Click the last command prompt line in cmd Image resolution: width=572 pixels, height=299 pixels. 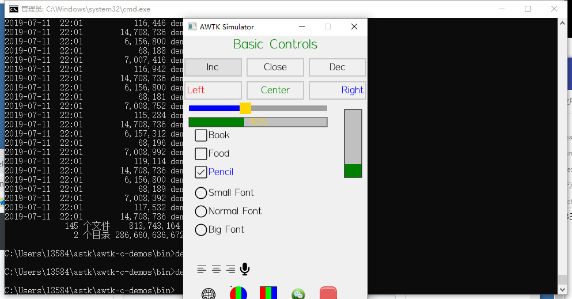tap(90, 290)
